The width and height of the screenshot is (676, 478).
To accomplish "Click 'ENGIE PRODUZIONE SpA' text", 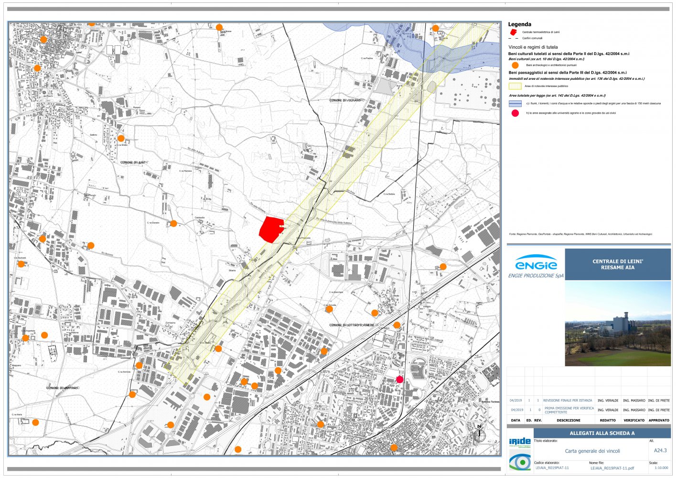I will click(536, 276).
